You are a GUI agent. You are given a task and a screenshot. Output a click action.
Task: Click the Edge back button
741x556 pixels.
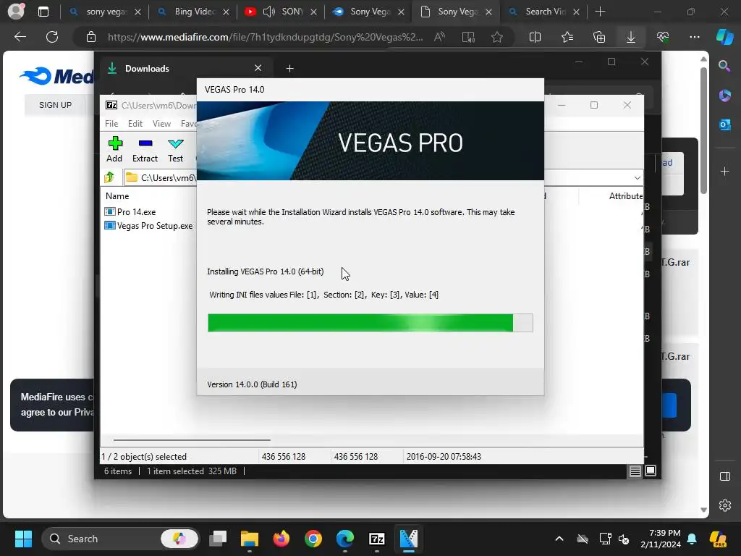20,37
